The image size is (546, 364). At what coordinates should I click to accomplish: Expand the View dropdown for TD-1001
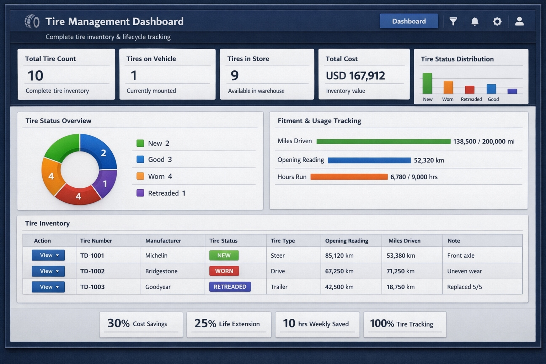tap(48, 255)
